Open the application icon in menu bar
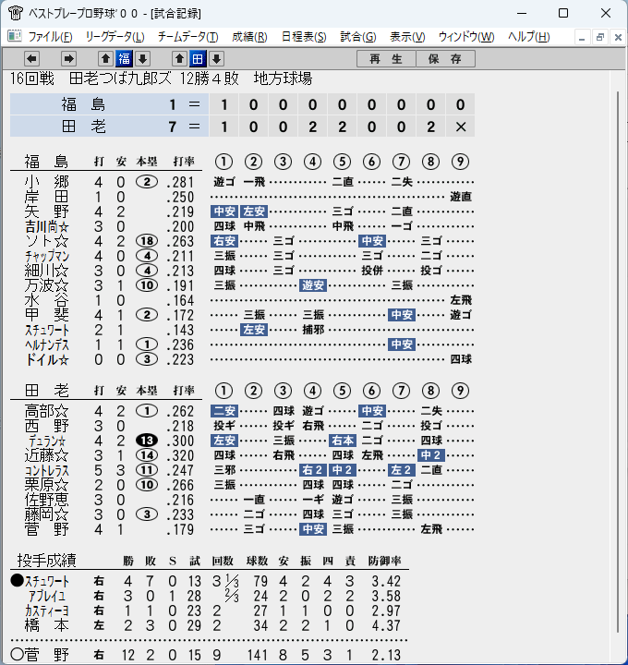 (x=15, y=36)
